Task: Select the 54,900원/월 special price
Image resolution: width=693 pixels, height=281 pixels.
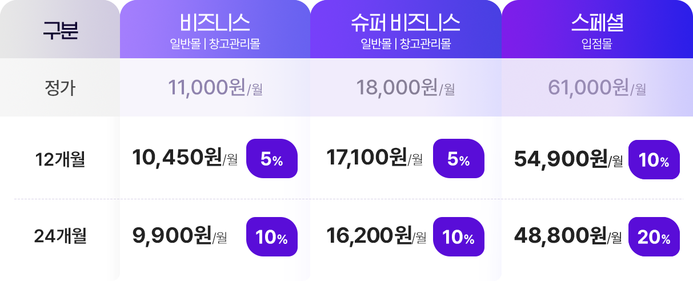Action: click(568, 159)
